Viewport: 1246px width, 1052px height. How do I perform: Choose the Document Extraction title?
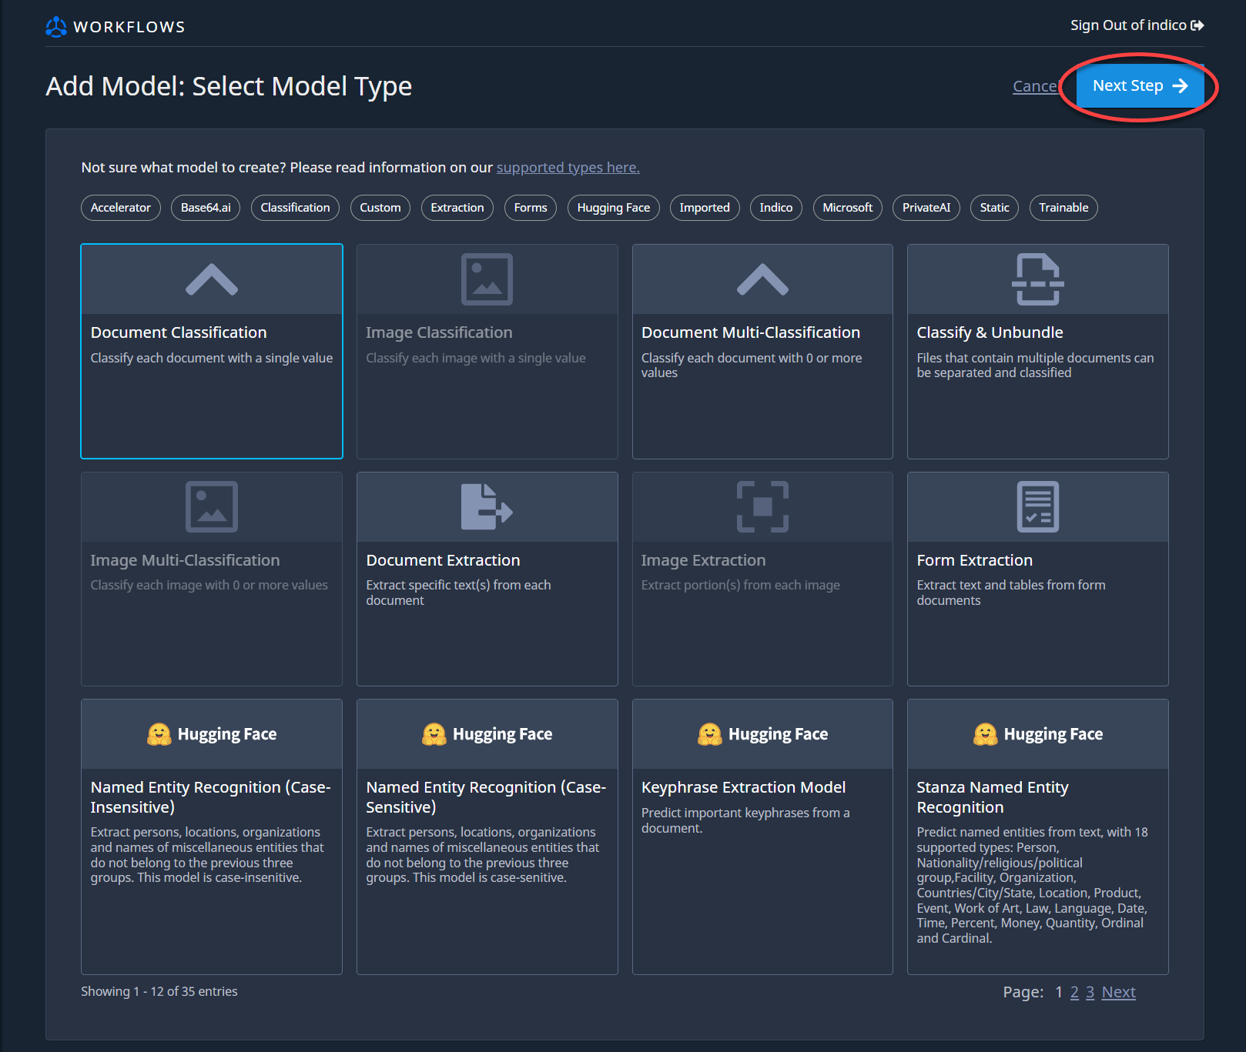(x=443, y=560)
